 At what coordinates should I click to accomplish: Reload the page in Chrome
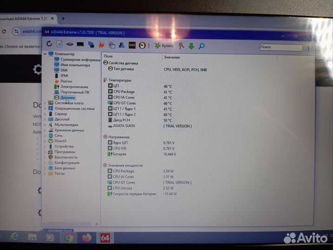(x=4, y=31)
